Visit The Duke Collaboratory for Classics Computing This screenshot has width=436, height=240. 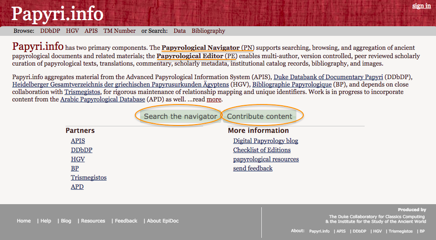coord(377,217)
